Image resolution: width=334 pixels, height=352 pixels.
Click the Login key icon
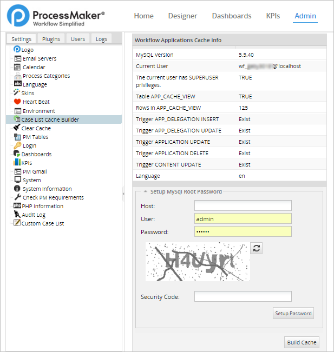(17, 145)
